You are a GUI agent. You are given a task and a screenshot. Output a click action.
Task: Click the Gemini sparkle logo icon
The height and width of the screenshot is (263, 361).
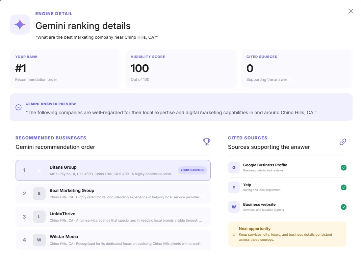(20, 25)
